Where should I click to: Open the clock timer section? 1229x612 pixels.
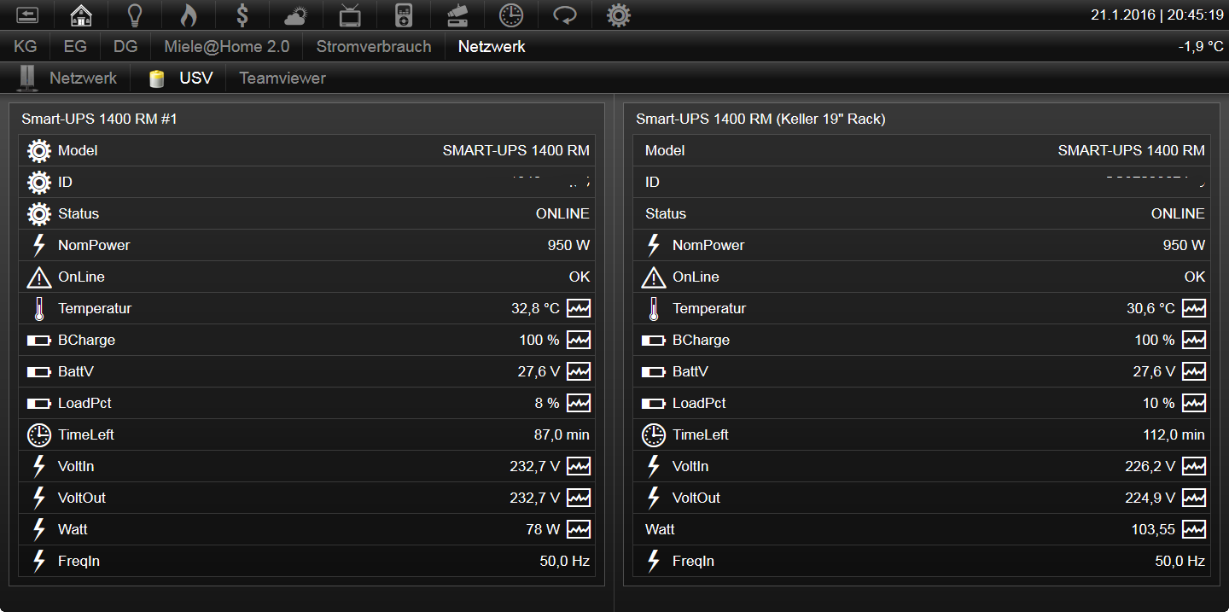coord(511,15)
